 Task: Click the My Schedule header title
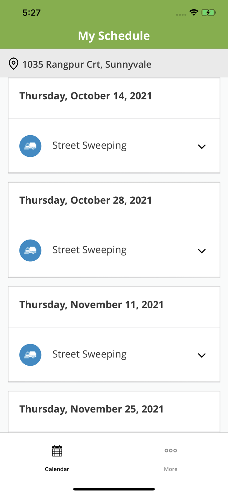(114, 36)
